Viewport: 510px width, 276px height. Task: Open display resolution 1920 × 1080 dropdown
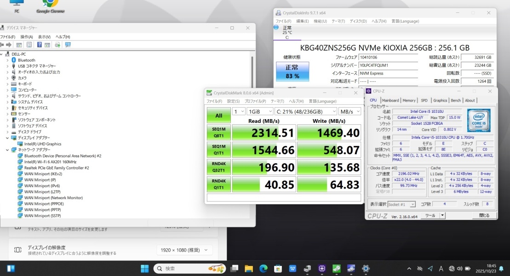184,250
